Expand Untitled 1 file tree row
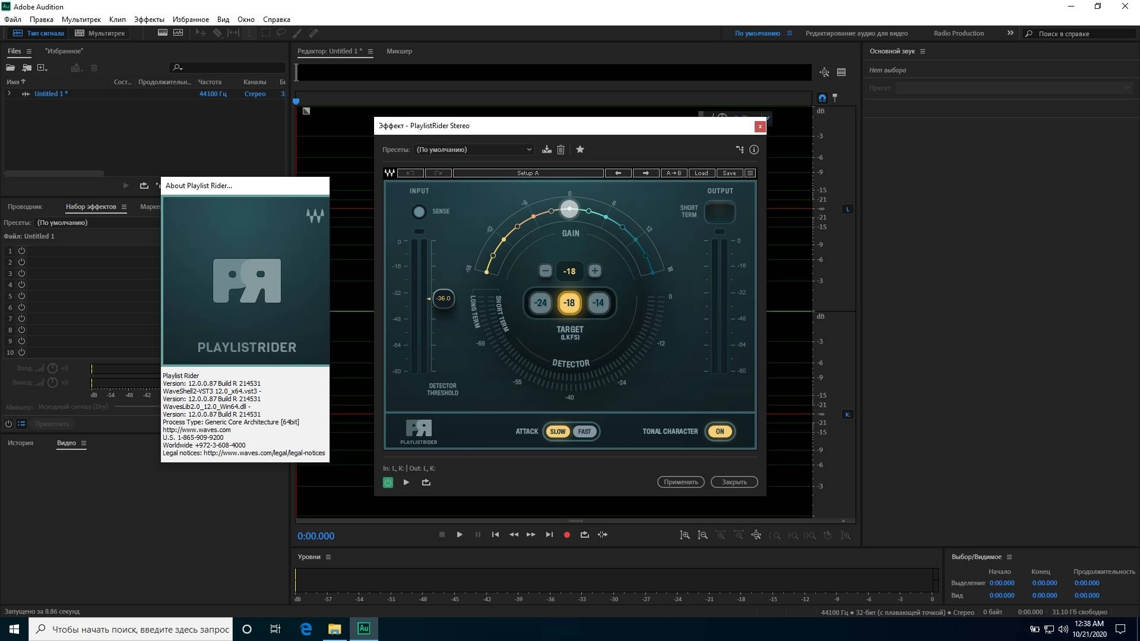This screenshot has height=641, width=1140. coord(9,94)
